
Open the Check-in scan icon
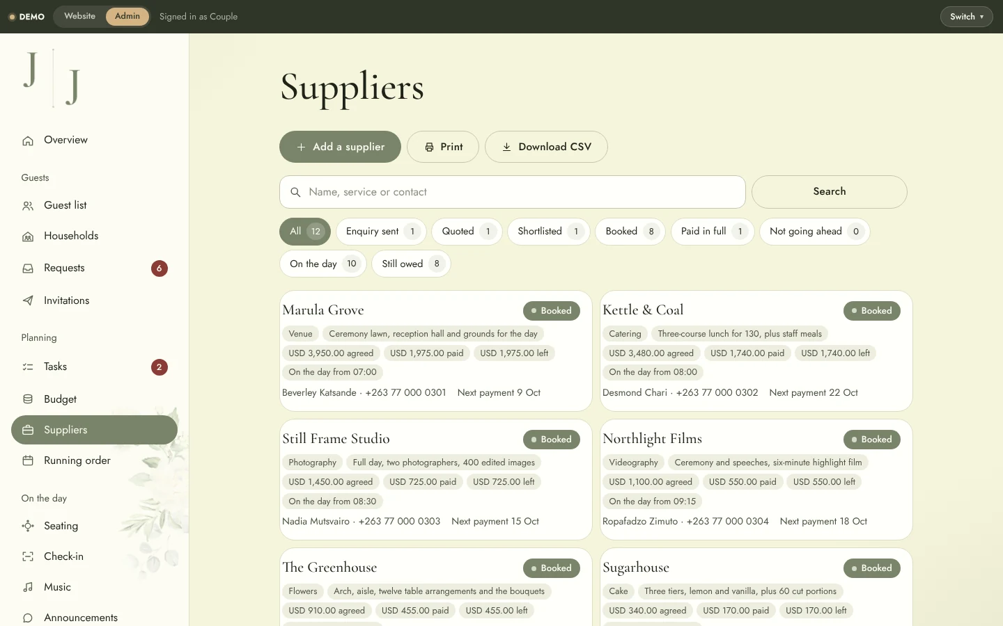[28, 556]
